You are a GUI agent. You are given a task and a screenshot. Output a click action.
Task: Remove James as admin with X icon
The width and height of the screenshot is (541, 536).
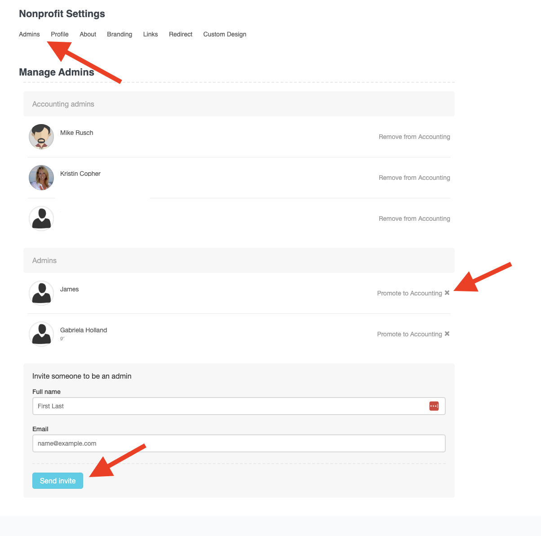click(447, 293)
